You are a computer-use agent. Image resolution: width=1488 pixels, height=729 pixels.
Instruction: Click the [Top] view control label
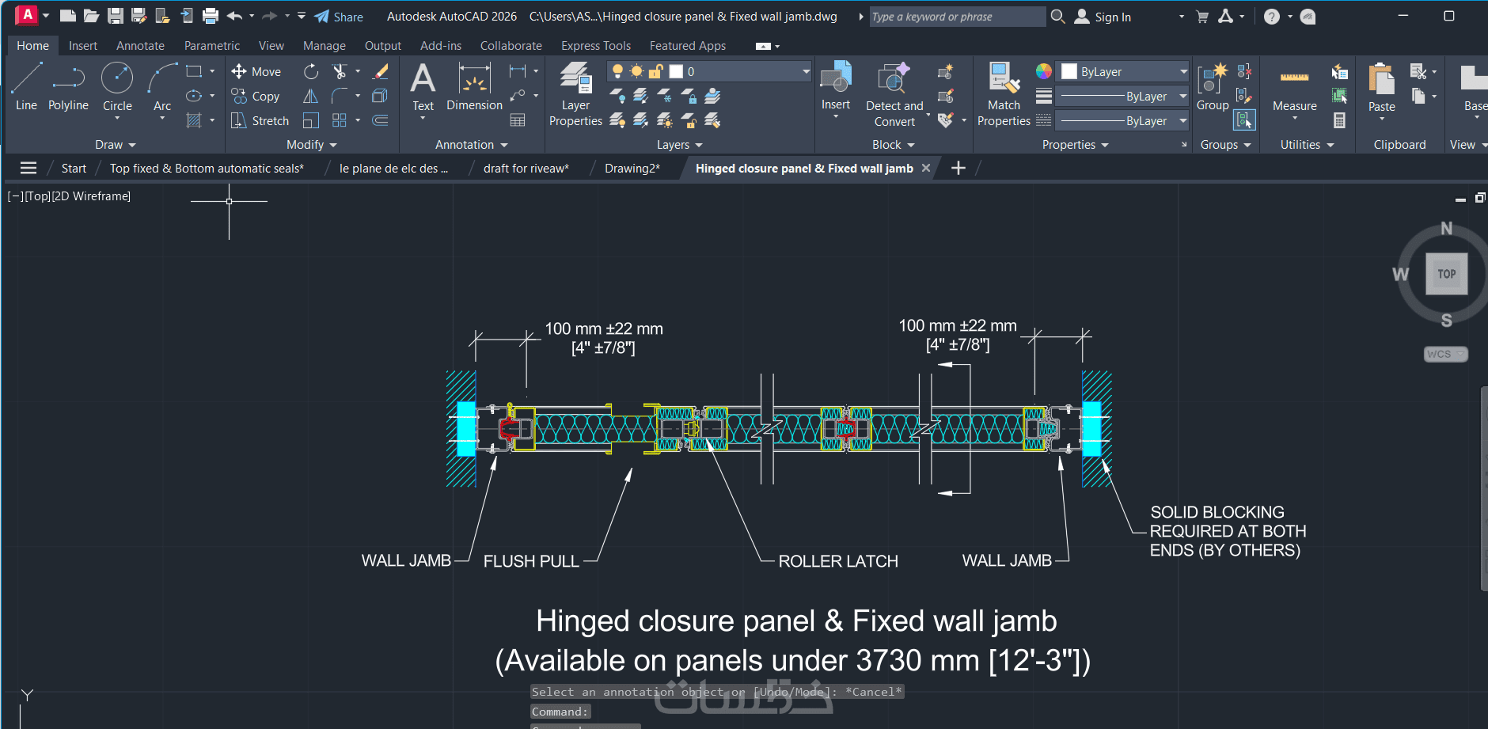point(37,196)
